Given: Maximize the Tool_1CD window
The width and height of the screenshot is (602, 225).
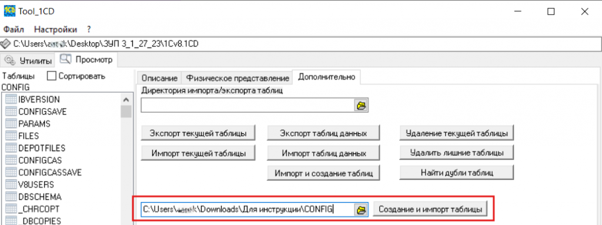Looking at the screenshot, I should pos(550,12).
